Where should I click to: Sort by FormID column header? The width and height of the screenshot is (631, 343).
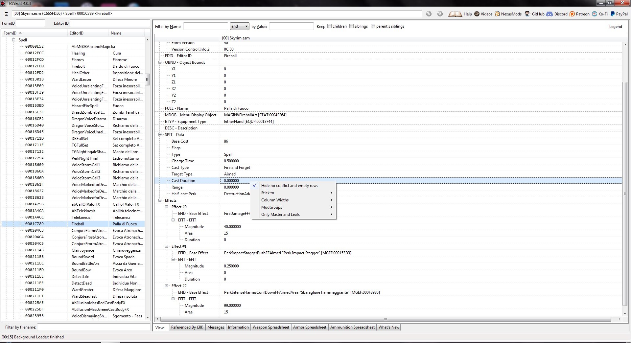[x=35, y=33]
